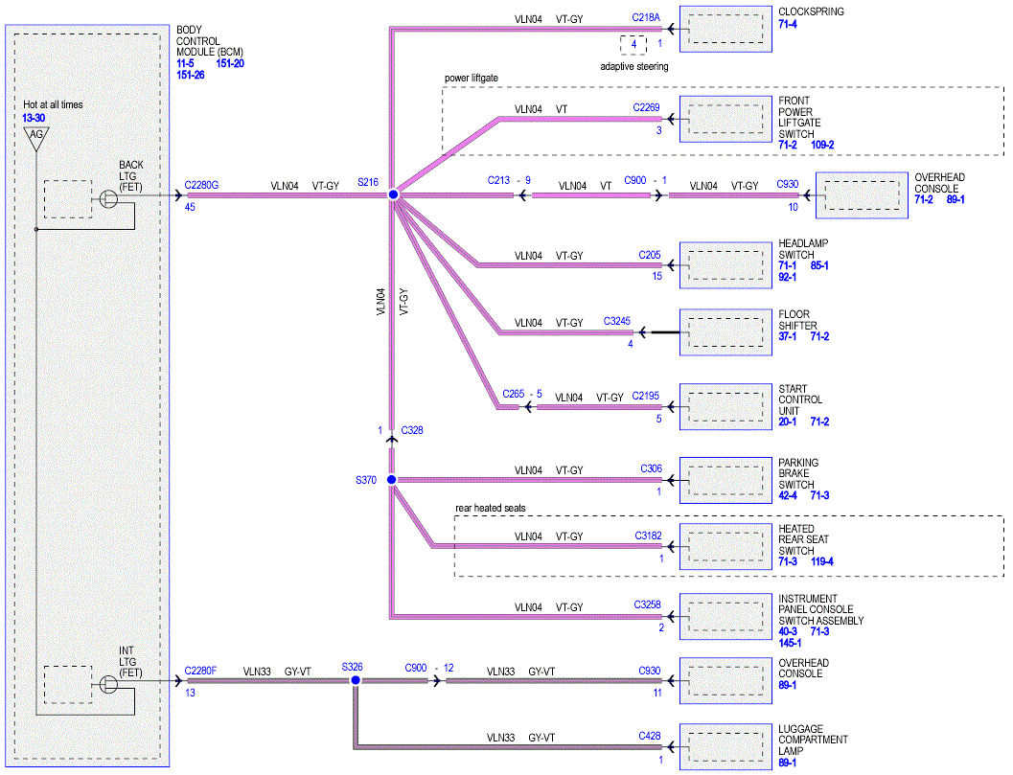Click the Floor Shifter component box

[x=725, y=332]
